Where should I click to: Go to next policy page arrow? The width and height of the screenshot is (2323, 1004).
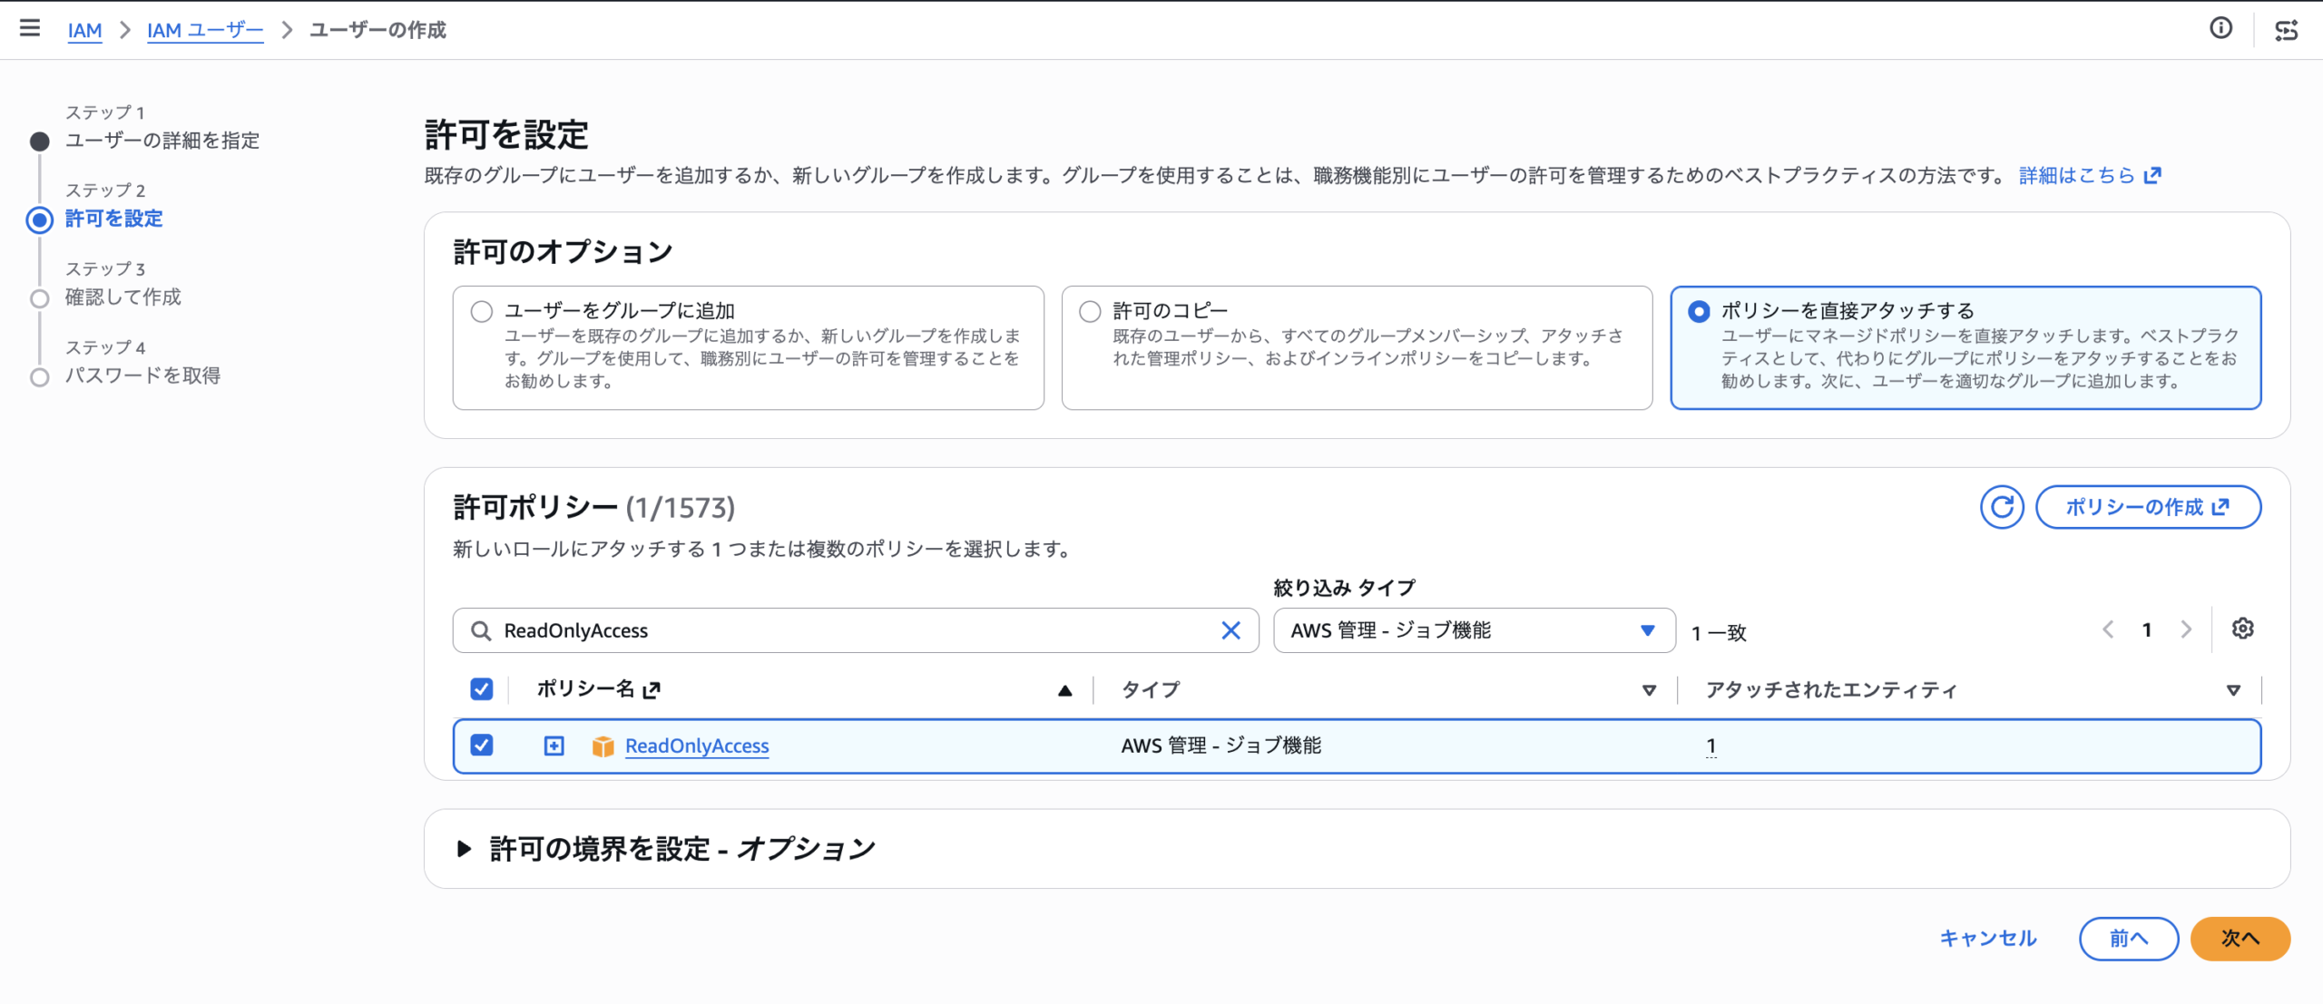pyautogui.click(x=2186, y=629)
